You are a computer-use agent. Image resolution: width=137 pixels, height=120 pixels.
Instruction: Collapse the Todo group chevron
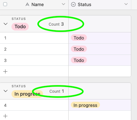5,24
